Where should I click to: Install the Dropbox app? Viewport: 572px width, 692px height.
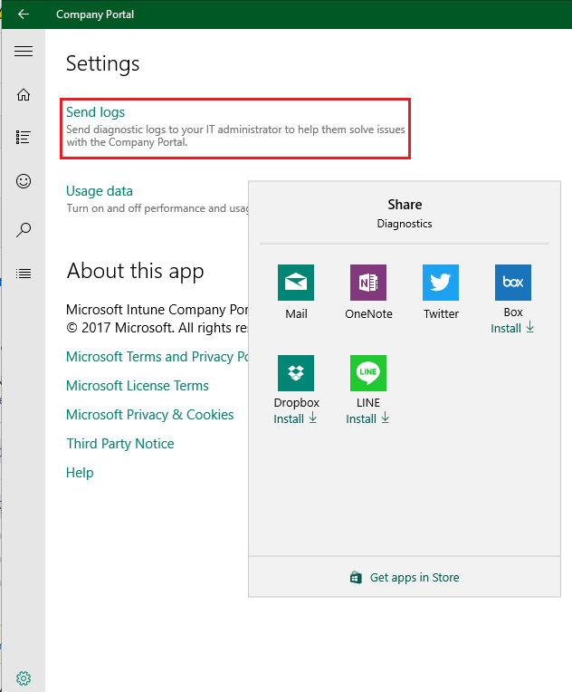pyautogui.click(x=295, y=418)
